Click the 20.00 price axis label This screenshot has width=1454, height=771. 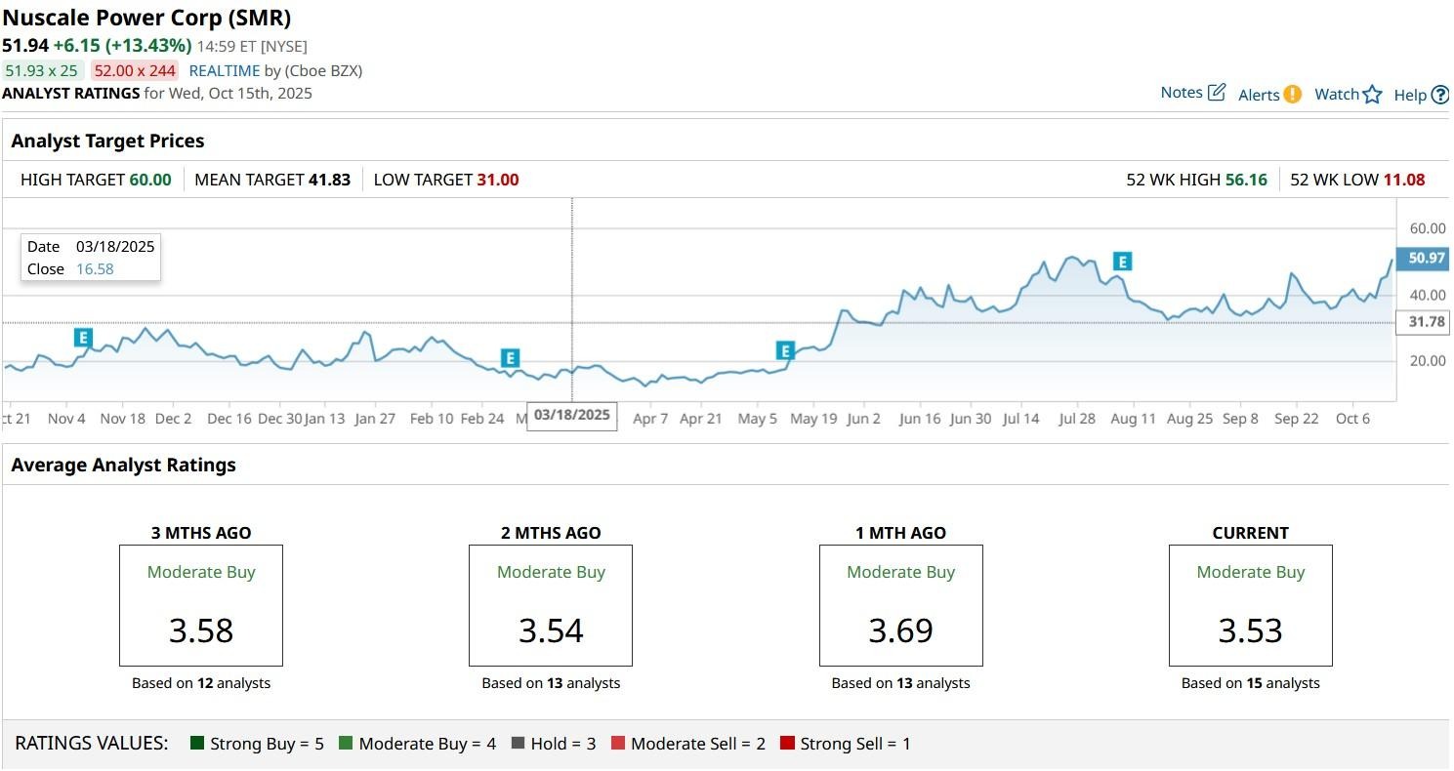point(1427,361)
